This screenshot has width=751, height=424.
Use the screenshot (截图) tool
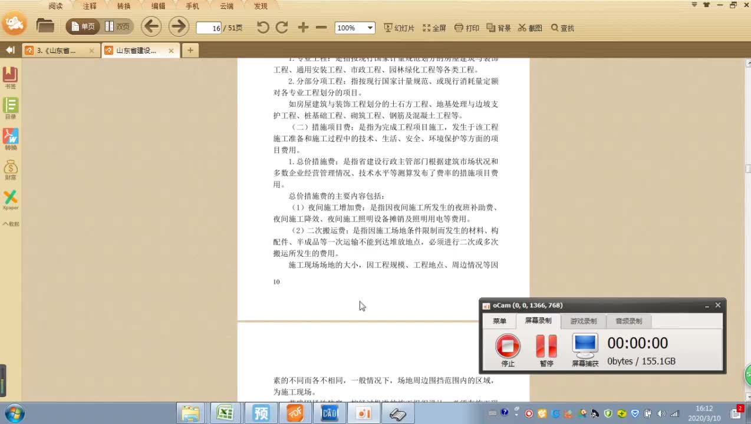point(530,28)
